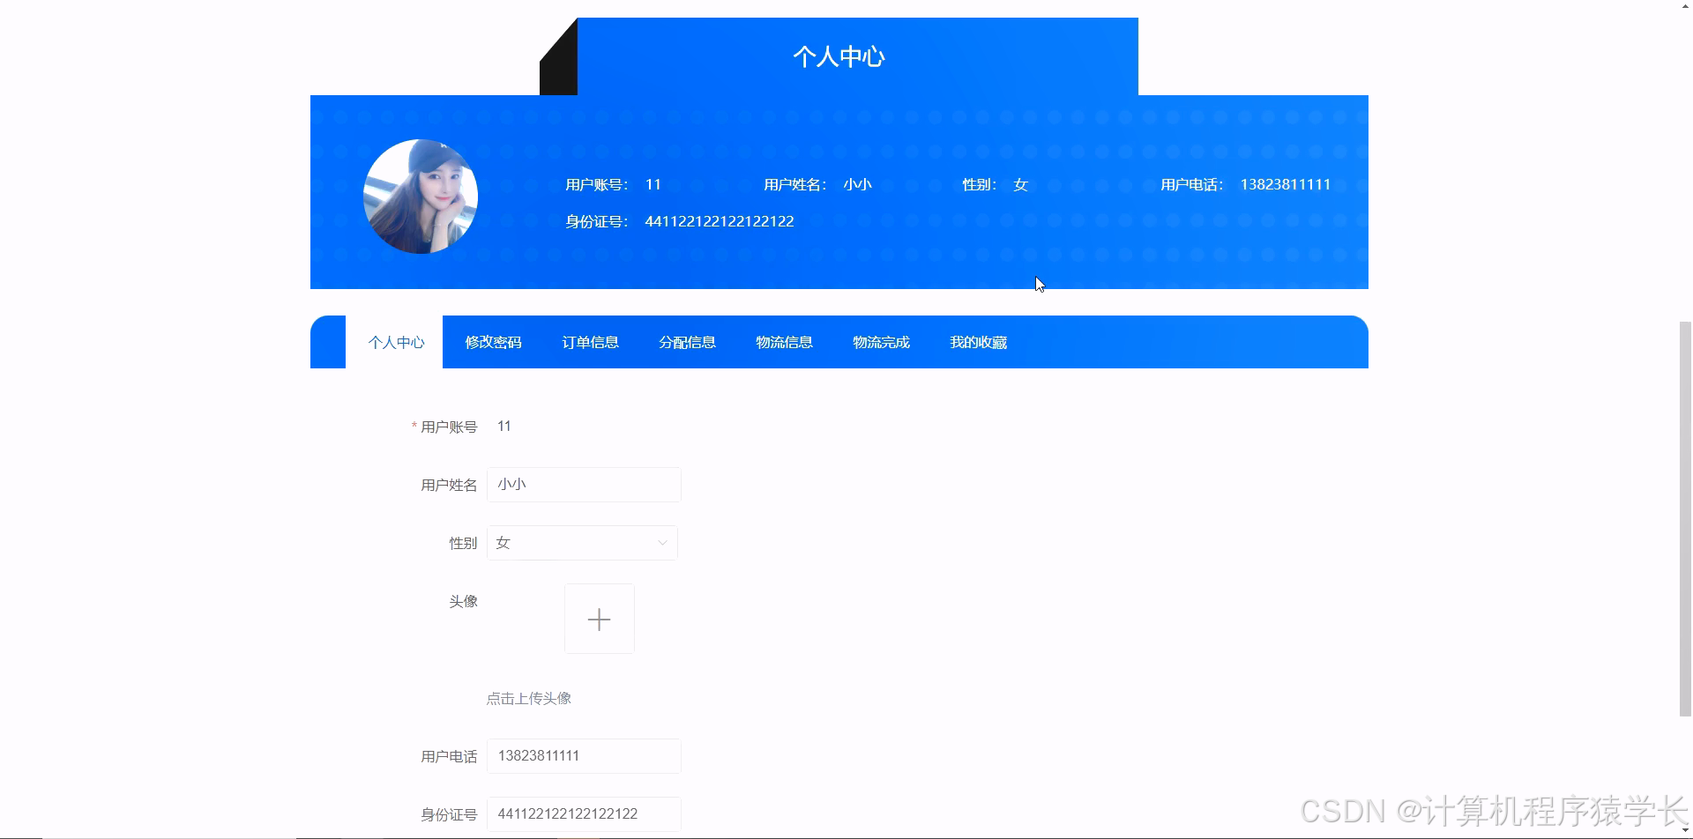Image resolution: width=1693 pixels, height=839 pixels.
Task: Click the plus icon to upload avatar
Action: point(599,618)
